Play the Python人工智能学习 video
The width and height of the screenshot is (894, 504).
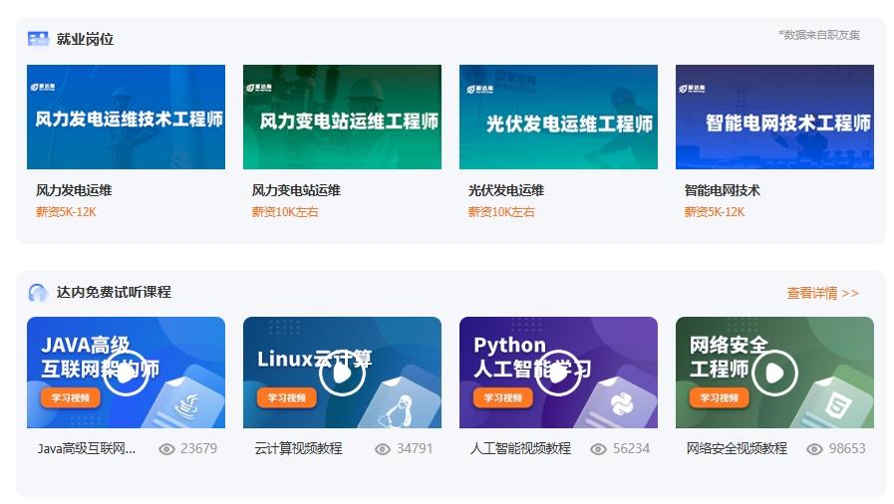[558, 374]
